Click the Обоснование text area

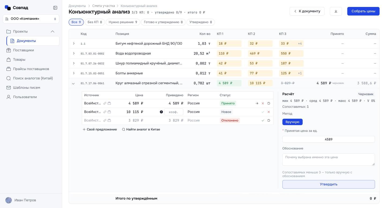329,159
